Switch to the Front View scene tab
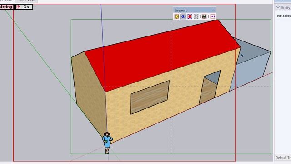The width and height of the screenshot is (291, 164). (26, 1)
